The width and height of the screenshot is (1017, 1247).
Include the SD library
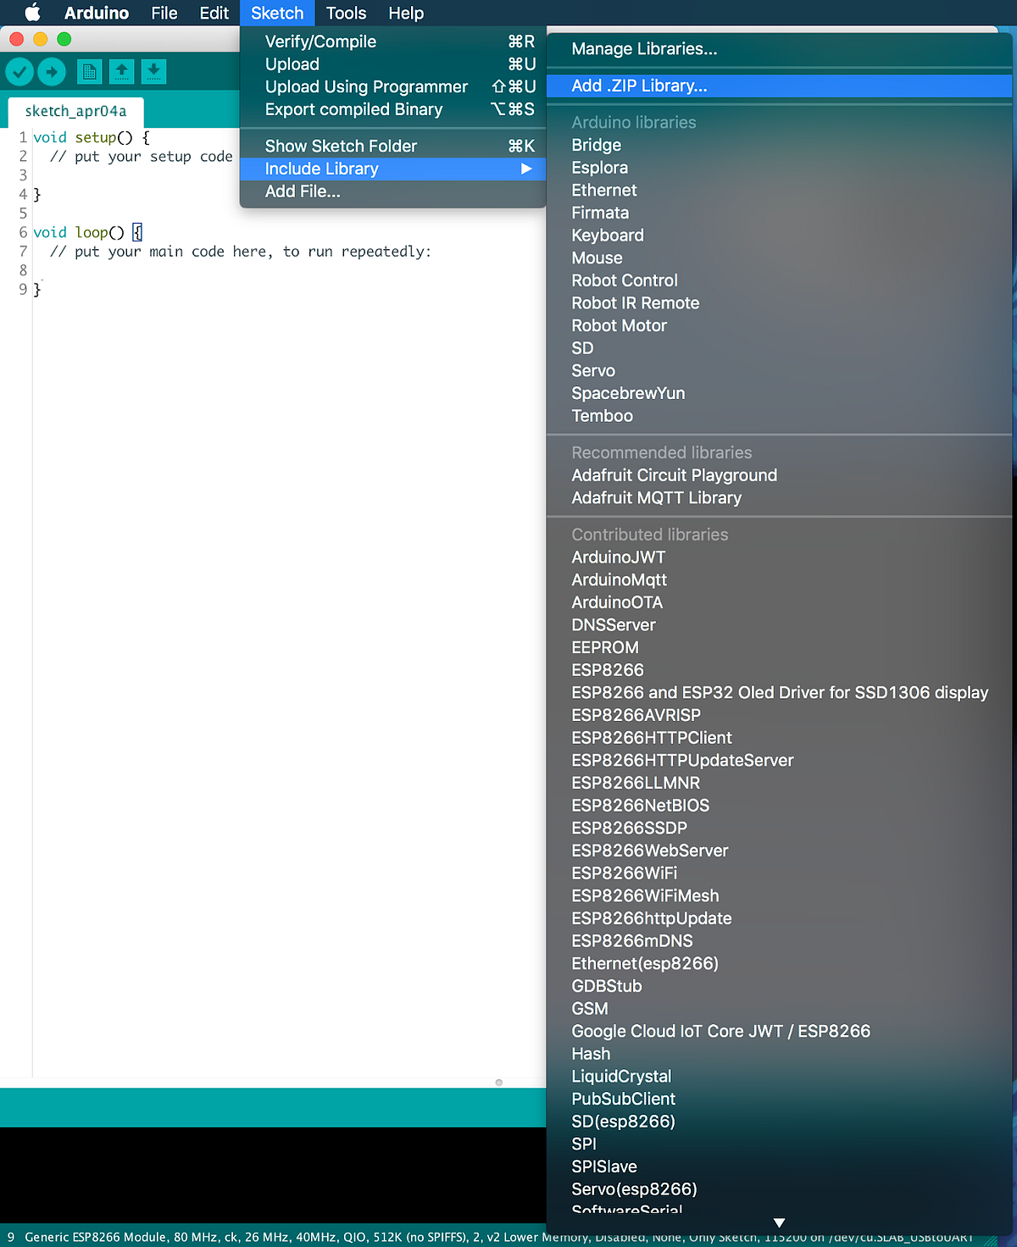click(x=780, y=348)
